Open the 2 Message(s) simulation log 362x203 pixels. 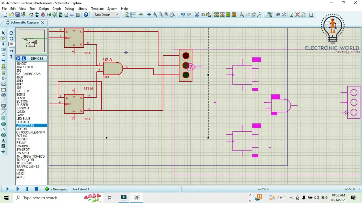coord(56,189)
